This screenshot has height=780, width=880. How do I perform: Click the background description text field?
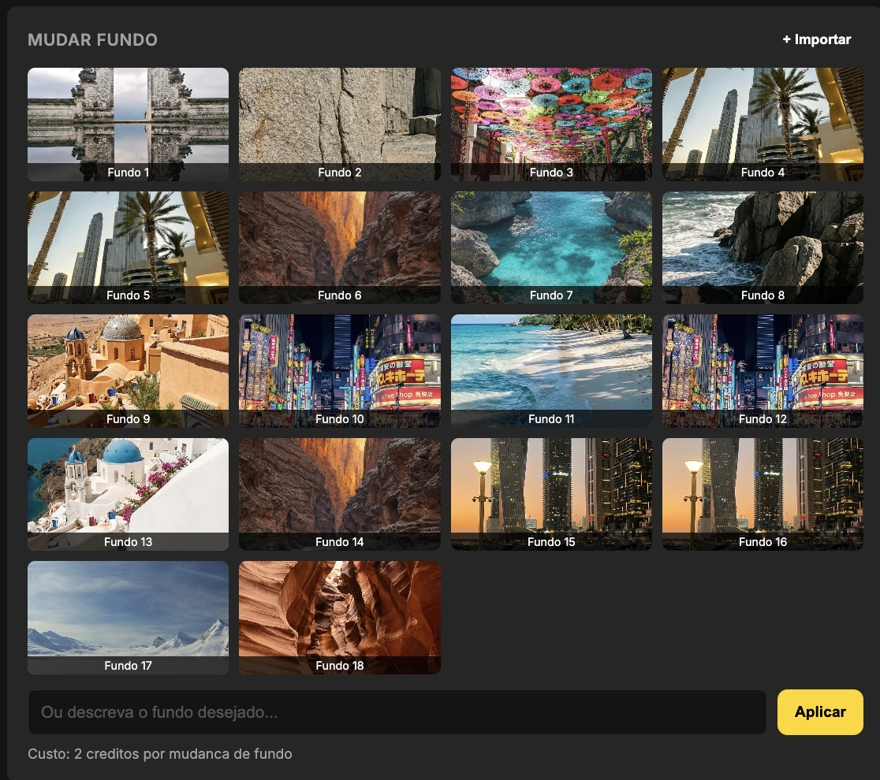(x=397, y=711)
